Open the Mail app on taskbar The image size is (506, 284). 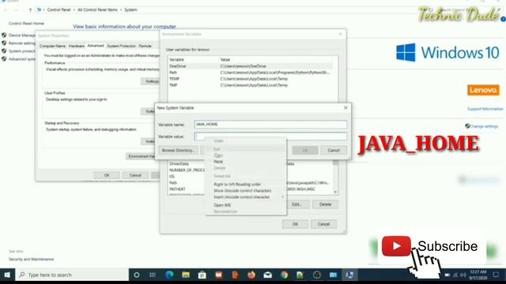267,275
